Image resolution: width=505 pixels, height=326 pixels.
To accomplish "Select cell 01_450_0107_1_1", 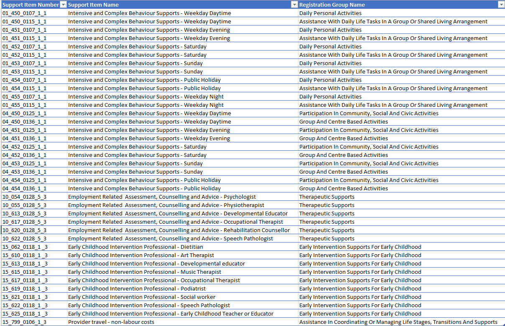I will 33,13.
